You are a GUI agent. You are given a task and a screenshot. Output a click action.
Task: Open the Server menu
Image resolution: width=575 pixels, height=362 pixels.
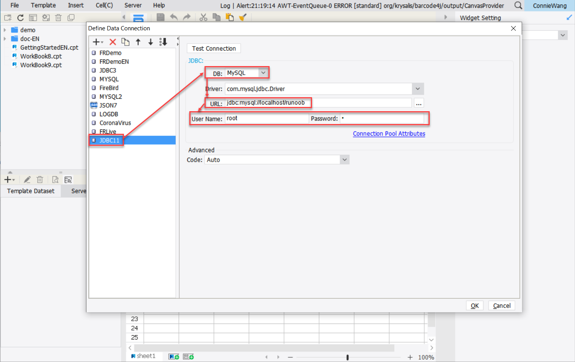click(133, 5)
